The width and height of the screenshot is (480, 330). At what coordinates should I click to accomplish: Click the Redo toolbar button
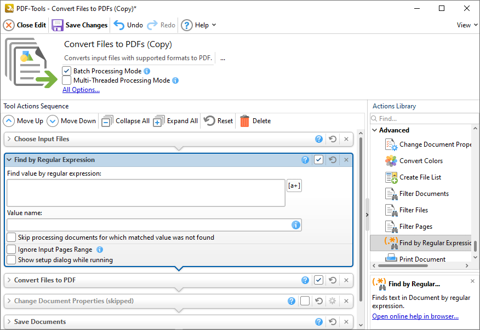[161, 25]
